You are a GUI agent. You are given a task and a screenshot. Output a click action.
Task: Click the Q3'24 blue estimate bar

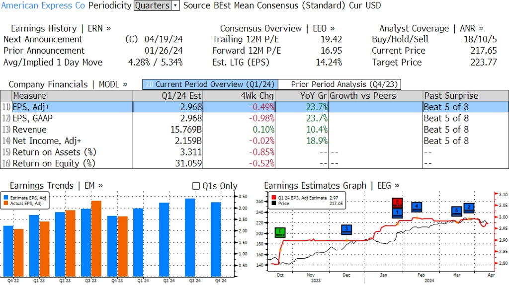(x=190, y=238)
